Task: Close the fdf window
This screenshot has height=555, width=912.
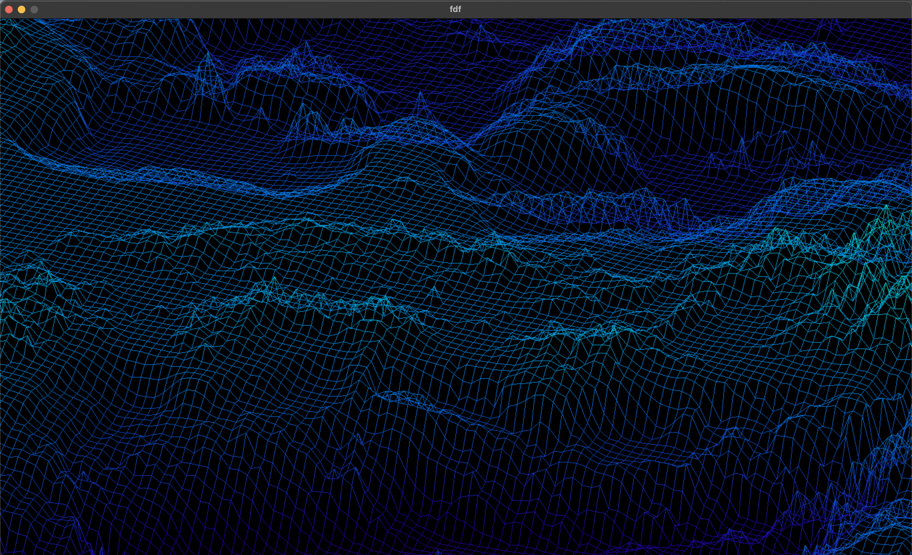Action: [x=9, y=10]
